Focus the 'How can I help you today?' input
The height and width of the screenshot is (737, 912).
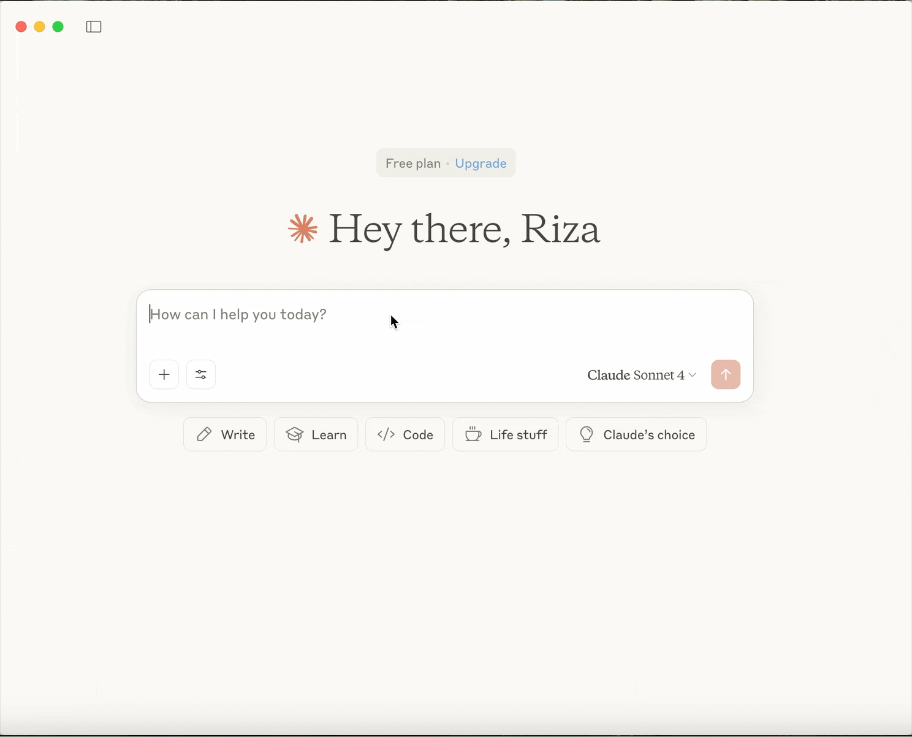click(444, 315)
